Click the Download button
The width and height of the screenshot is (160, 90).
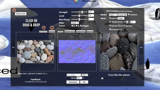coord(73,82)
